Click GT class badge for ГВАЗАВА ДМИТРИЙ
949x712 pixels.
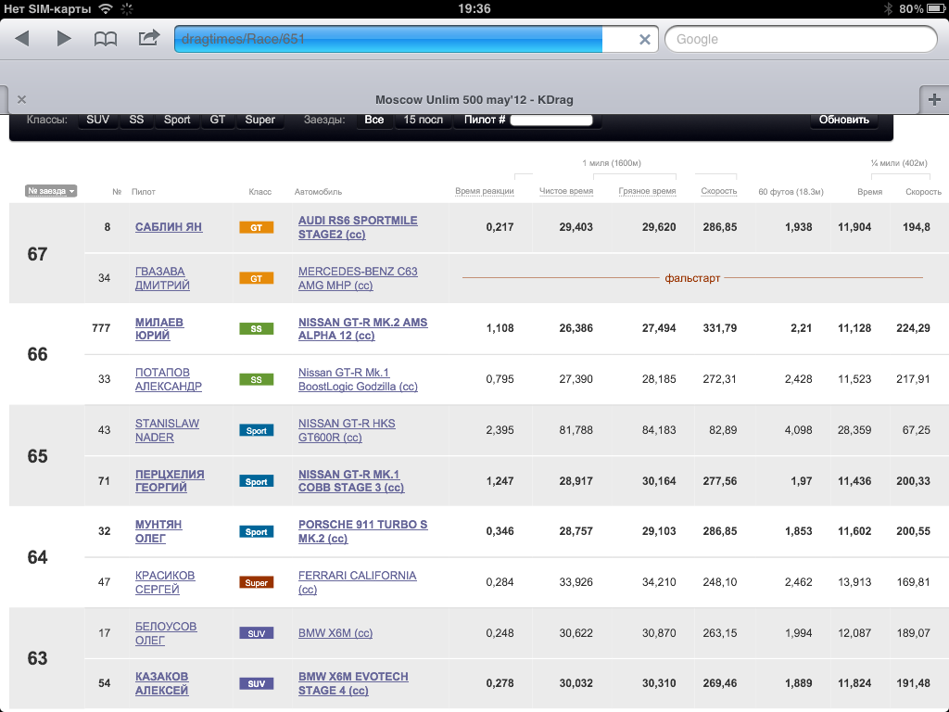coord(257,278)
